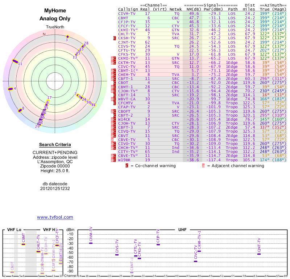
Task: Open the www.tvfool.com link
Action: point(55,217)
